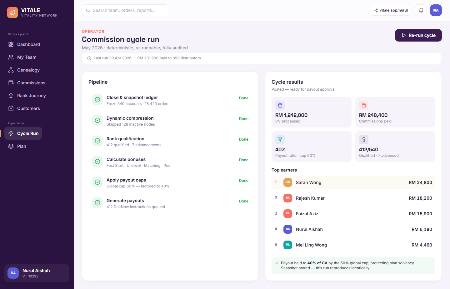Click the Vitale leaf logo icon
450x289 pixels.
tap(12, 12)
